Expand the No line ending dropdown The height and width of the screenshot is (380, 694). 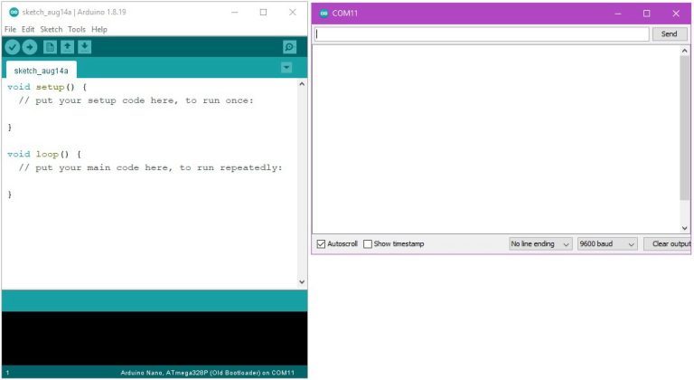540,244
